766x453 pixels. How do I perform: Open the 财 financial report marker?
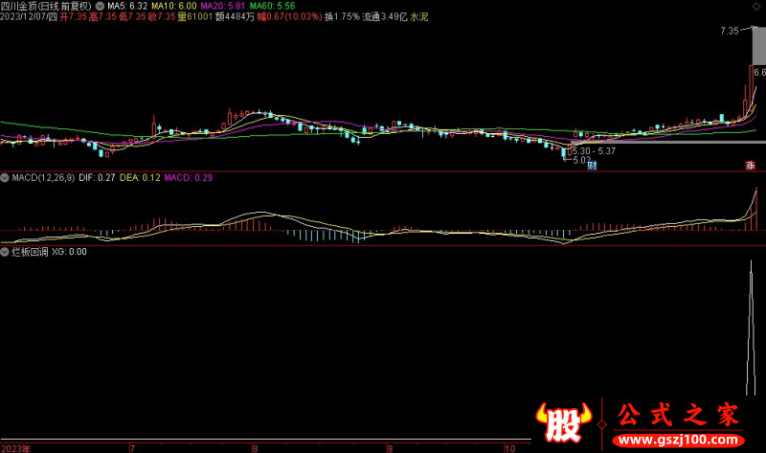point(592,165)
